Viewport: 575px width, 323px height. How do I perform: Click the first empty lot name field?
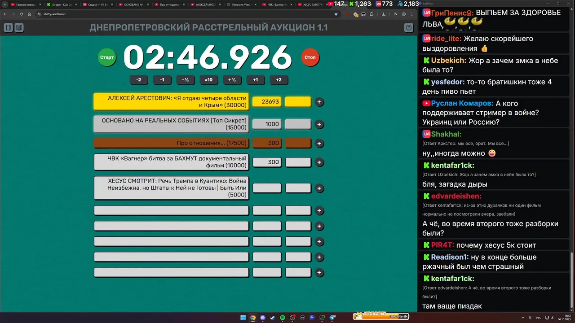coord(171,210)
